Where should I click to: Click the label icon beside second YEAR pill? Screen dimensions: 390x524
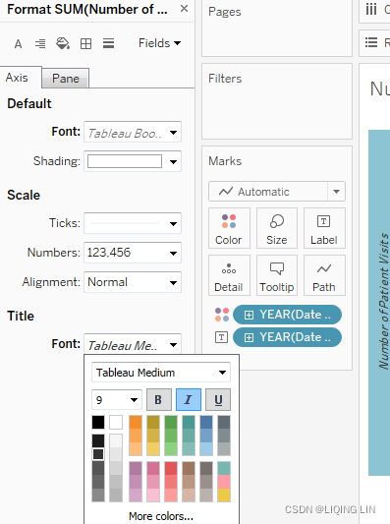[221, 337]
